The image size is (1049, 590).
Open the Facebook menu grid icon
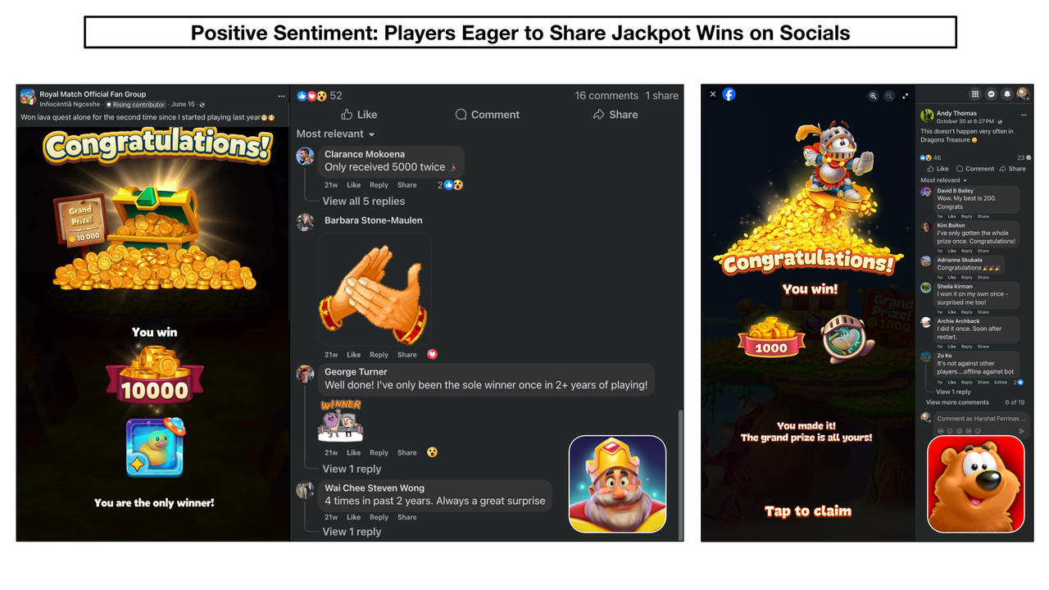[975, 94]
